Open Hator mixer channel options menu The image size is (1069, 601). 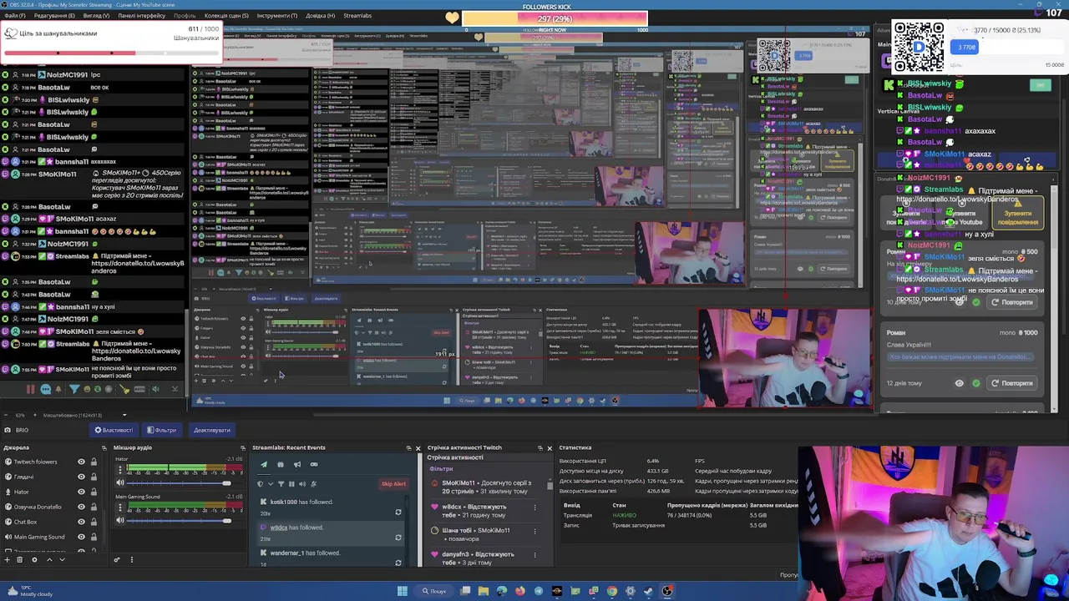click(x=120, y=469)
